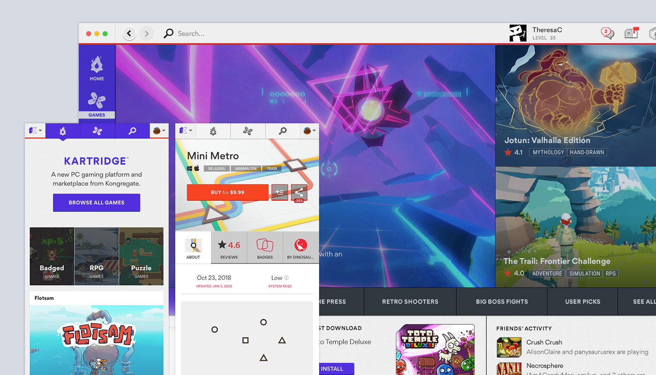Open Necrosphere in Friends' Activity
656x375 pixels.
pyautogui.click(x=545, y=366)
